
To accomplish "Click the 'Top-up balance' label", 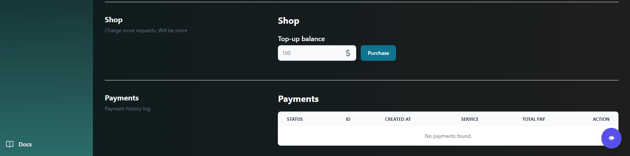I will click(x=301, y=39).
